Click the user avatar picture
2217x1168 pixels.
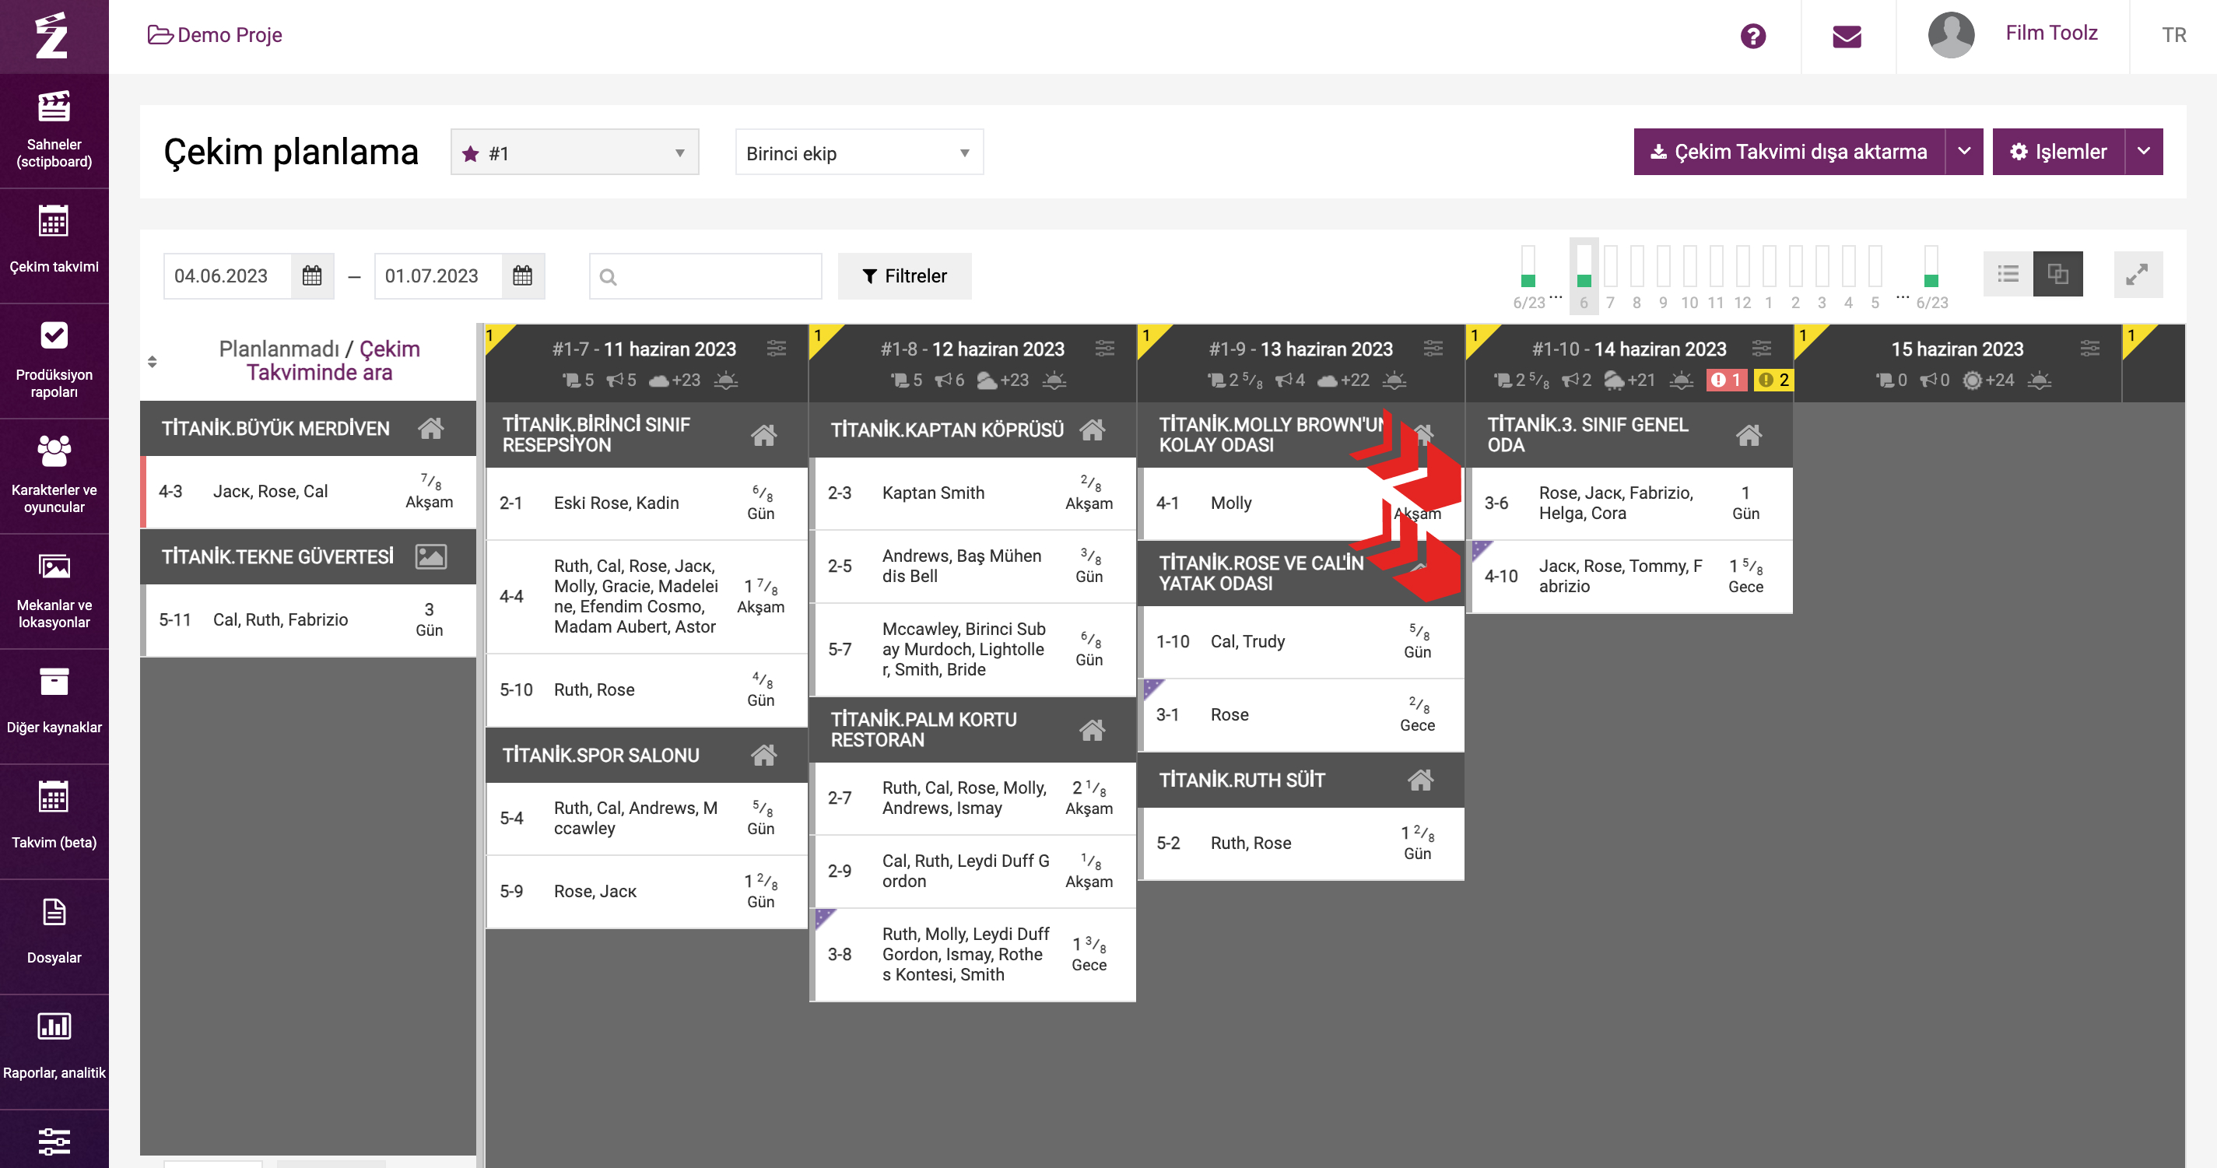pyautogui.click(x=1951, y=35)
